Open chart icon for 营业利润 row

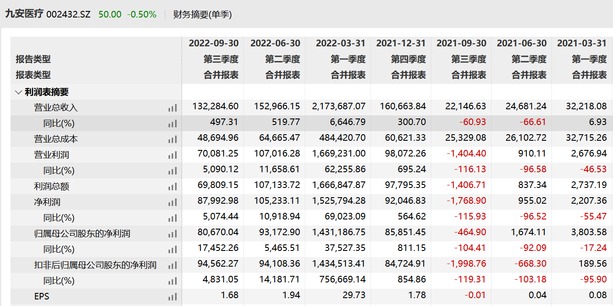(x=173, y=155)
